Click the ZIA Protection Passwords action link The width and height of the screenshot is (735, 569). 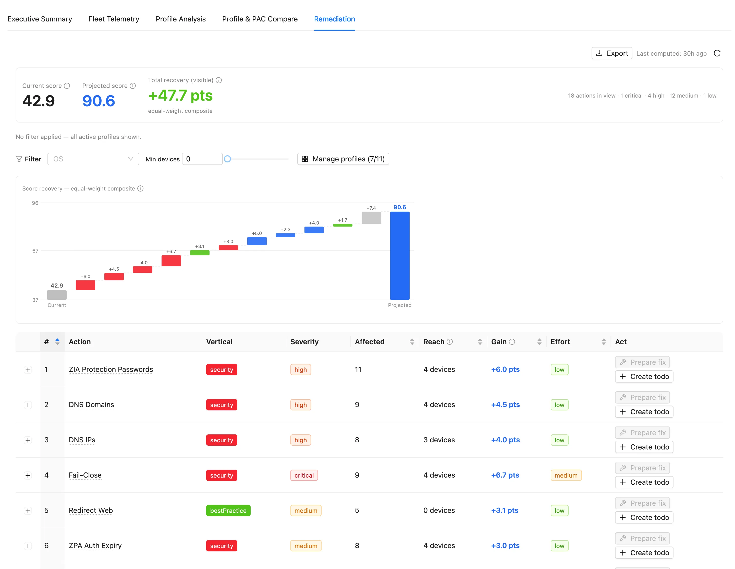[111, 369]
